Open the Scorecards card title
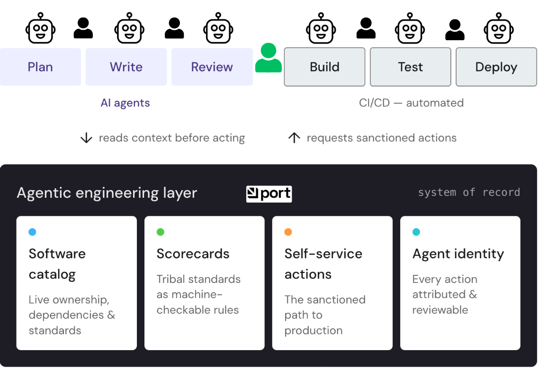This screenshot has width=538, height=369. [x=193, y=254]
